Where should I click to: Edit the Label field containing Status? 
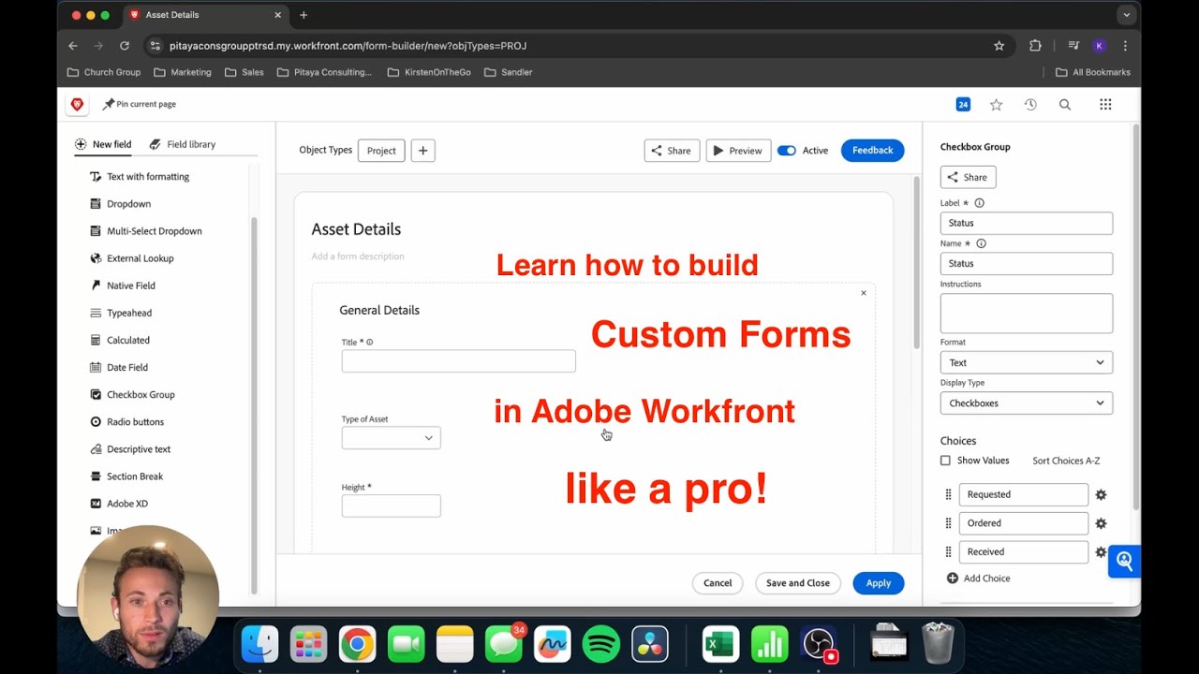coord(1027,223)
